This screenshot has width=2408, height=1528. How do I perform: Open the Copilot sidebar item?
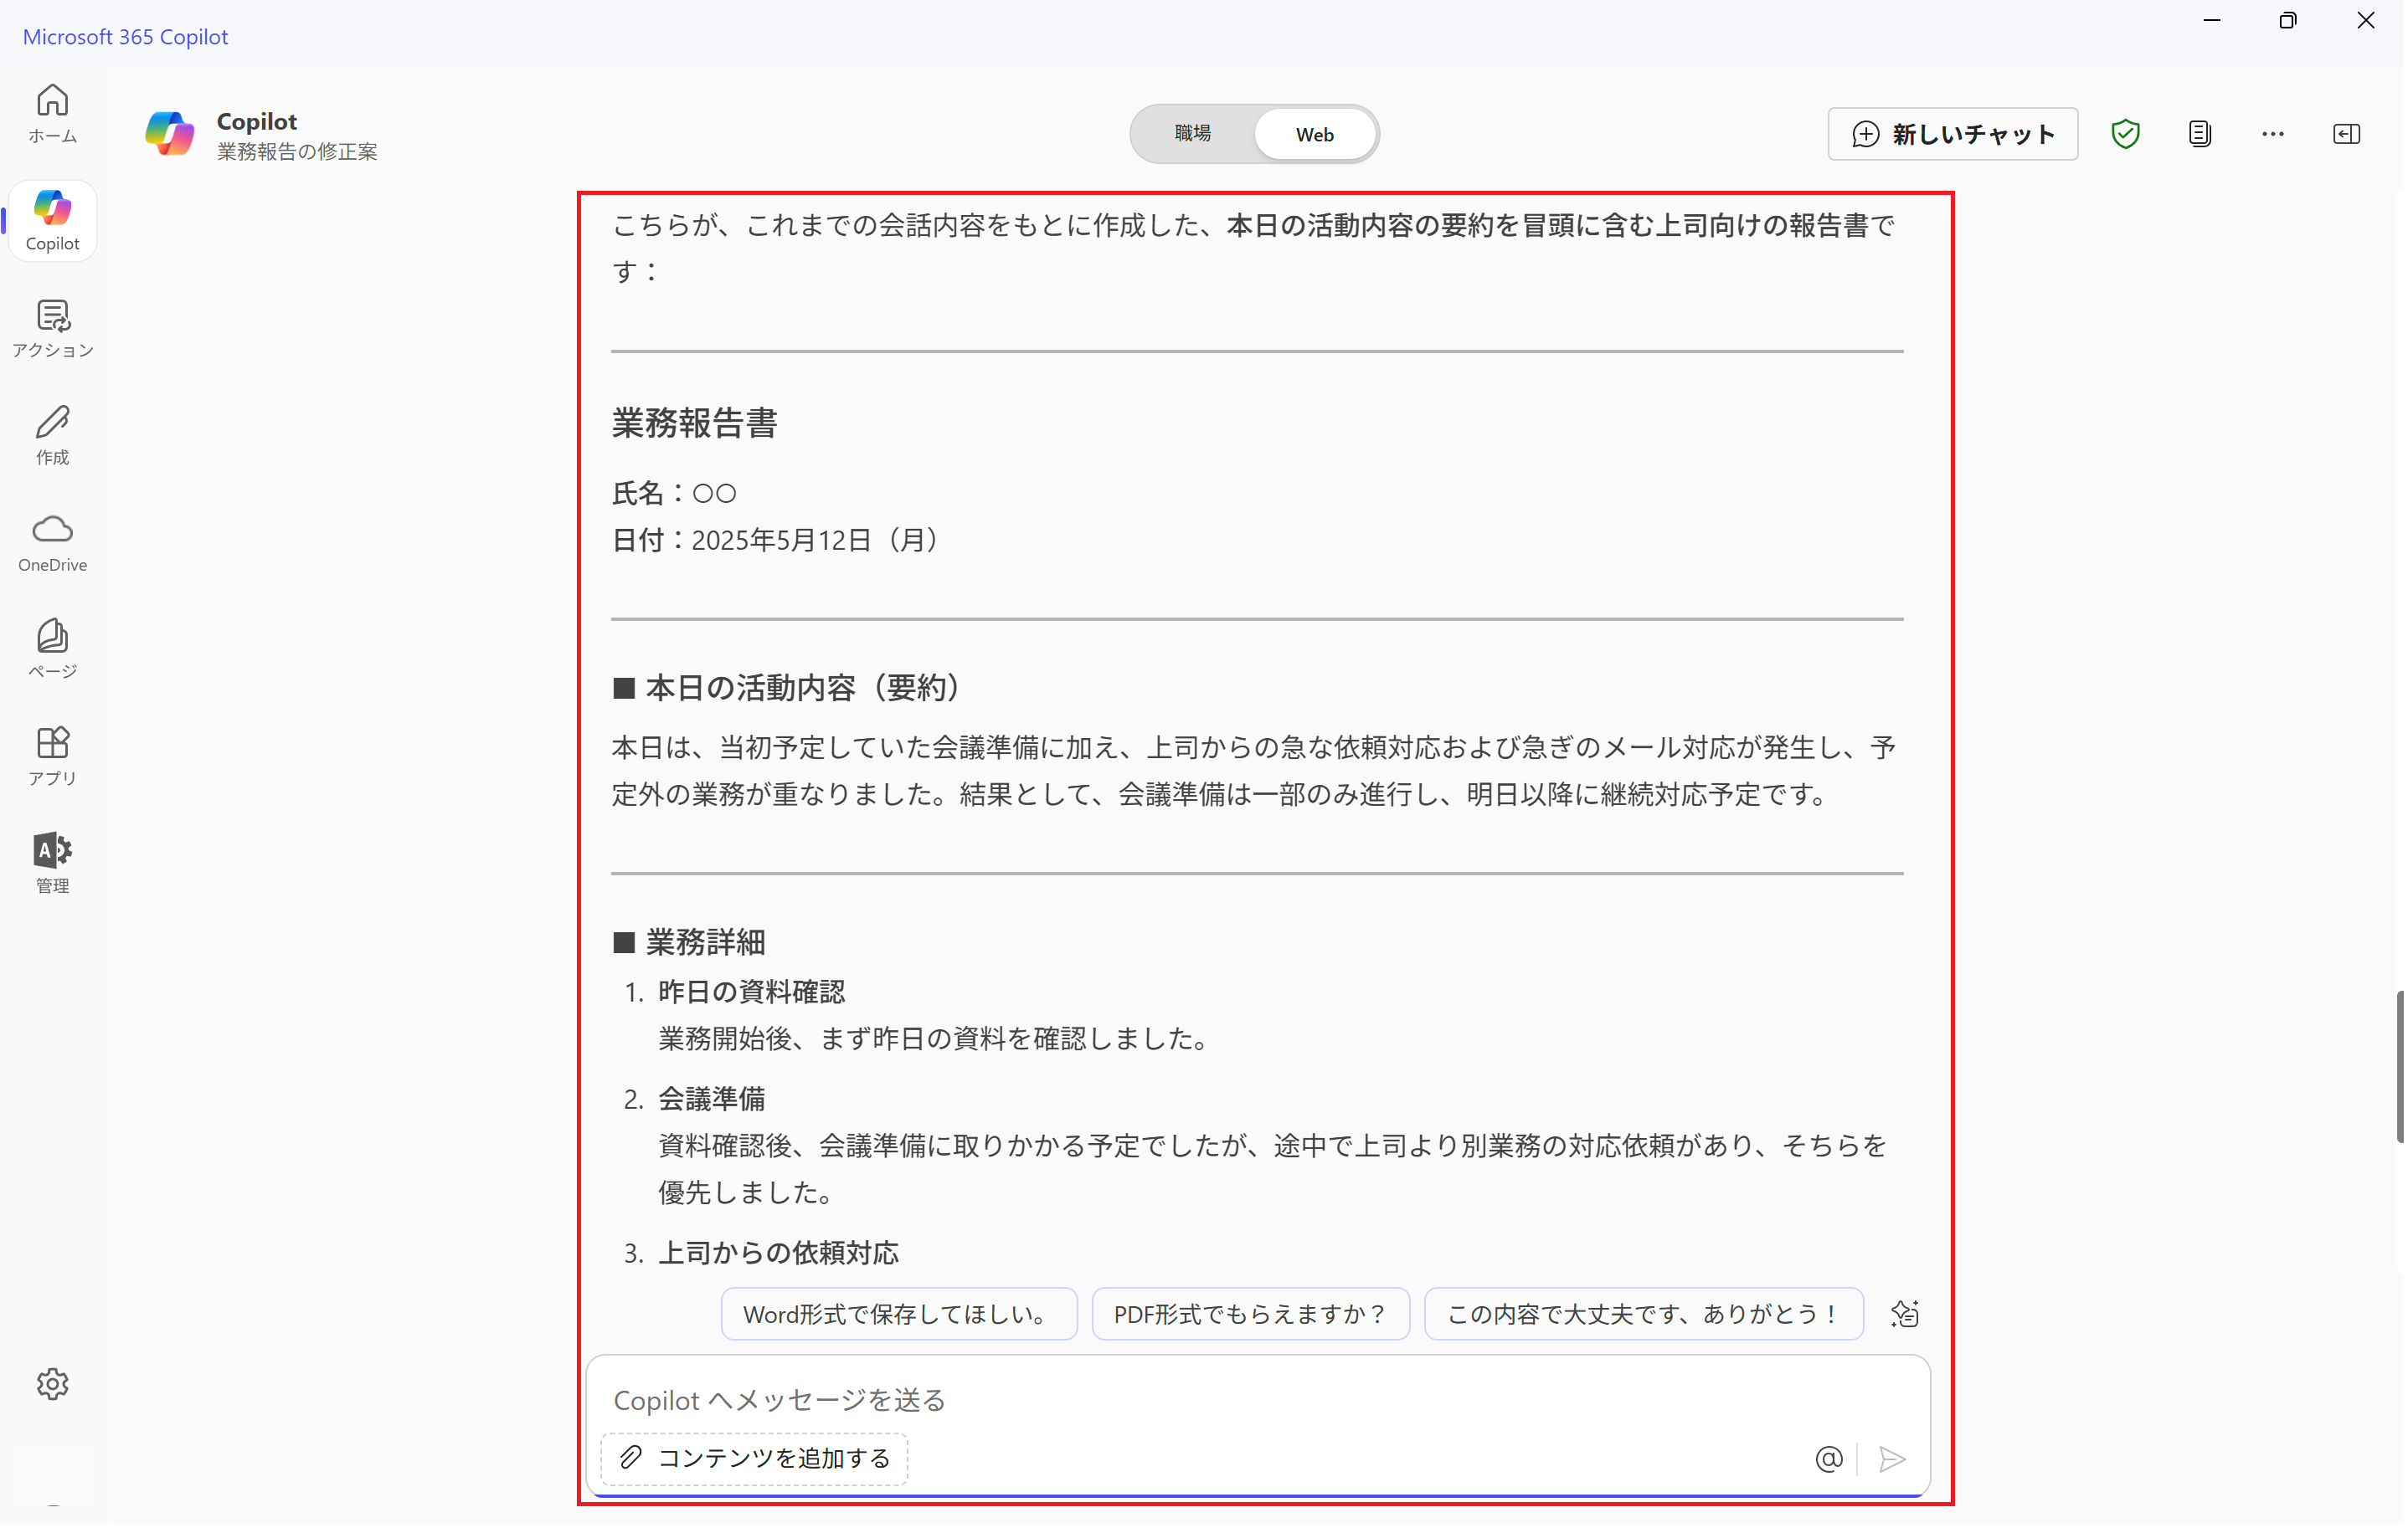[x=52, y=221]
